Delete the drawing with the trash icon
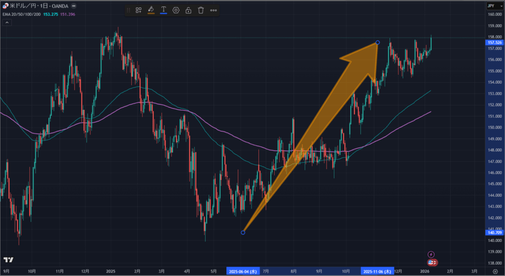This screenshot has width=505, height=276. coord(201,10)
